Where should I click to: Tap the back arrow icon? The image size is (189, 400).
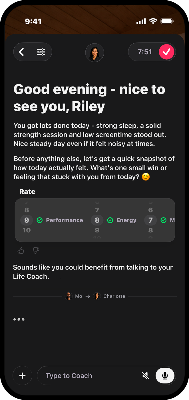[22, 52]
